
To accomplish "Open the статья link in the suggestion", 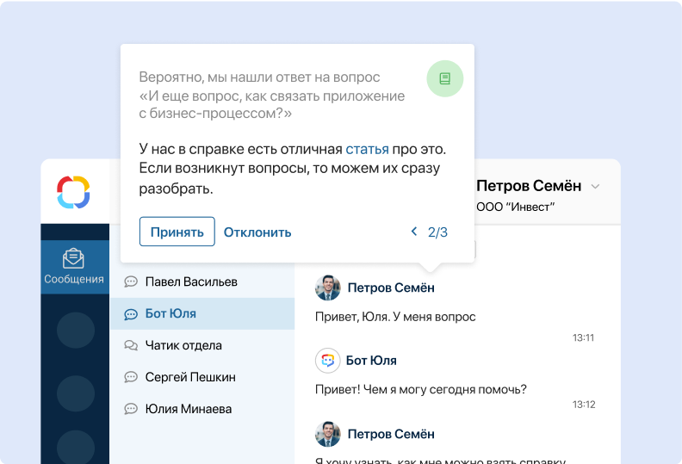I will coord(367,149).
